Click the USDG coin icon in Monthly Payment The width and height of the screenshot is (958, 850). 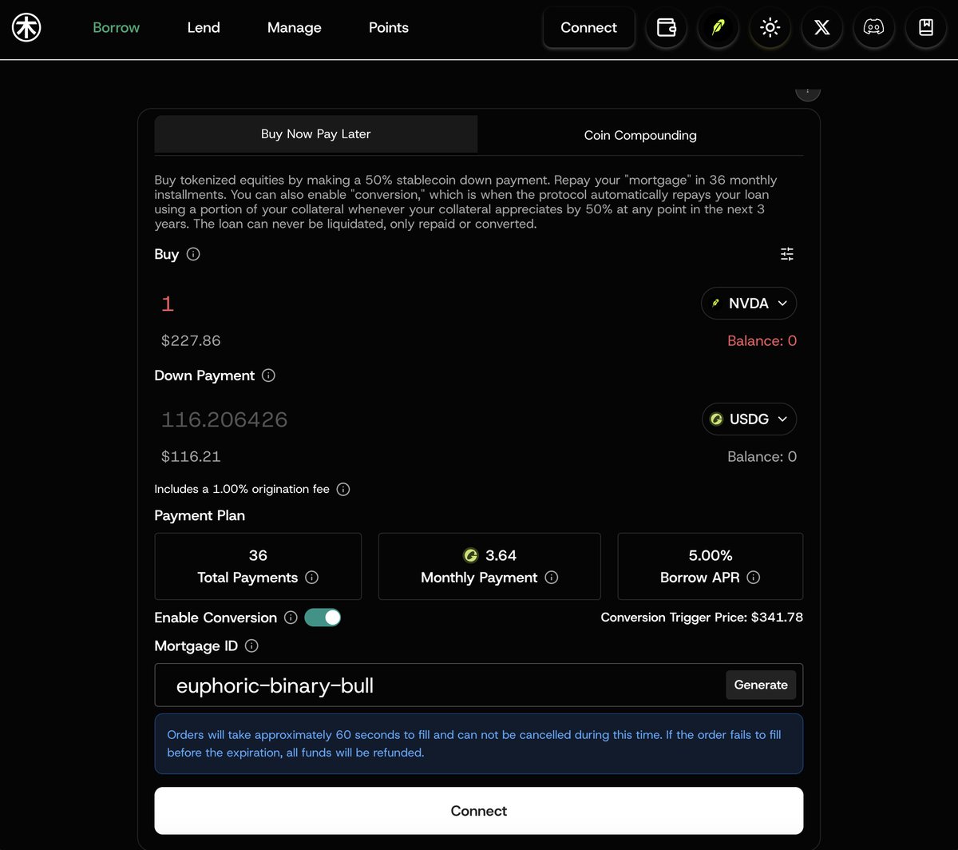[x=470, y=555]
